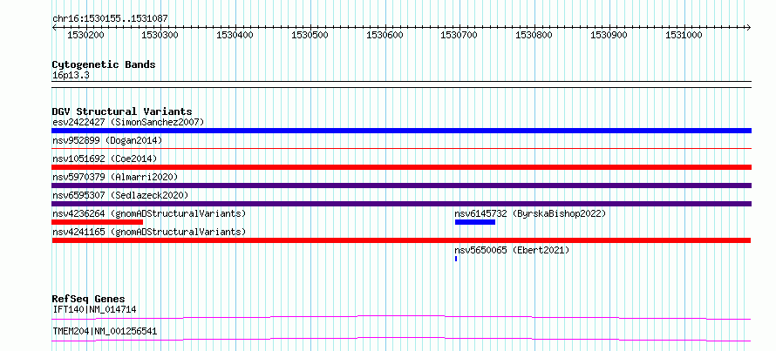Open the TMEM204|NM_001256541 gene label
The image size is (776, 351).
[x=105, y=331]
